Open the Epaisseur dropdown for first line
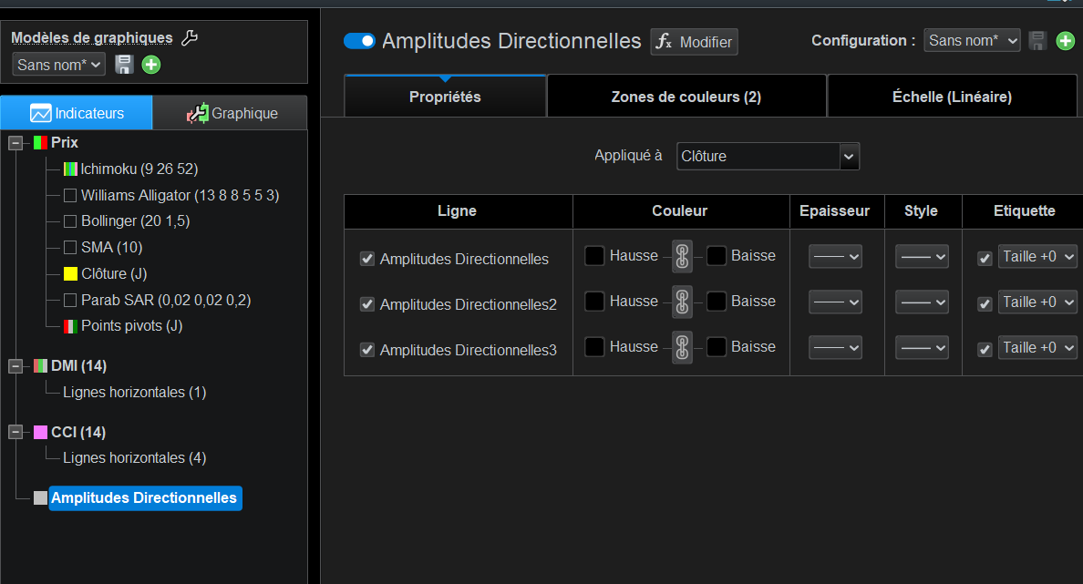The height and width of the screenshot is (584, 1083). click(x=835, y=257)
